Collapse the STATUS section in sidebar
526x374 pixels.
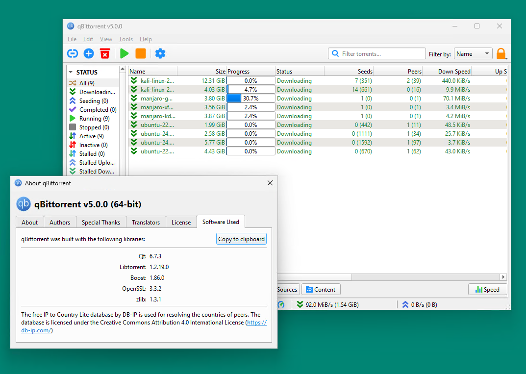click(71, 72)
